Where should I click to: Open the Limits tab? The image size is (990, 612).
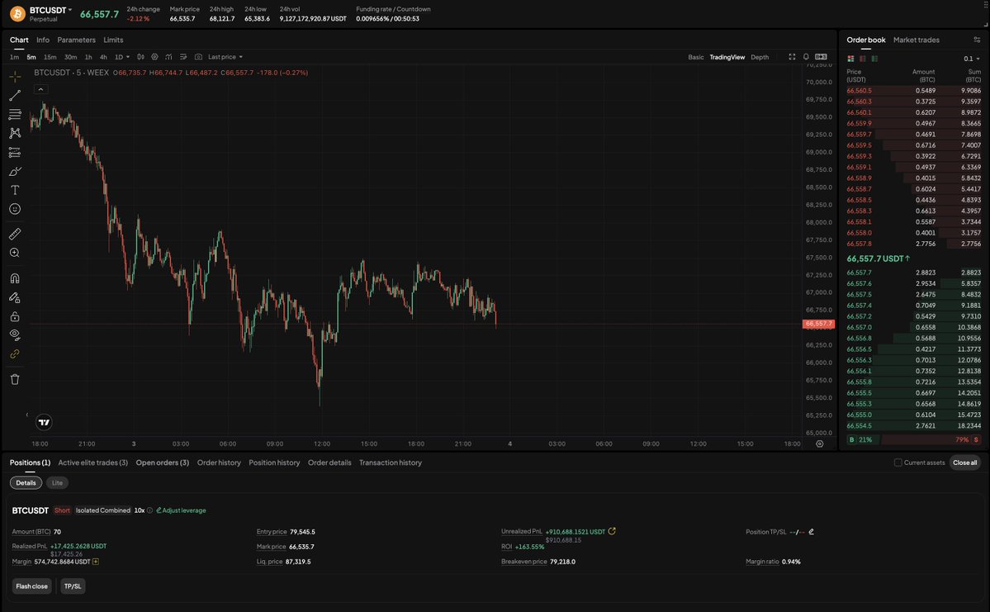coord(114,40)
